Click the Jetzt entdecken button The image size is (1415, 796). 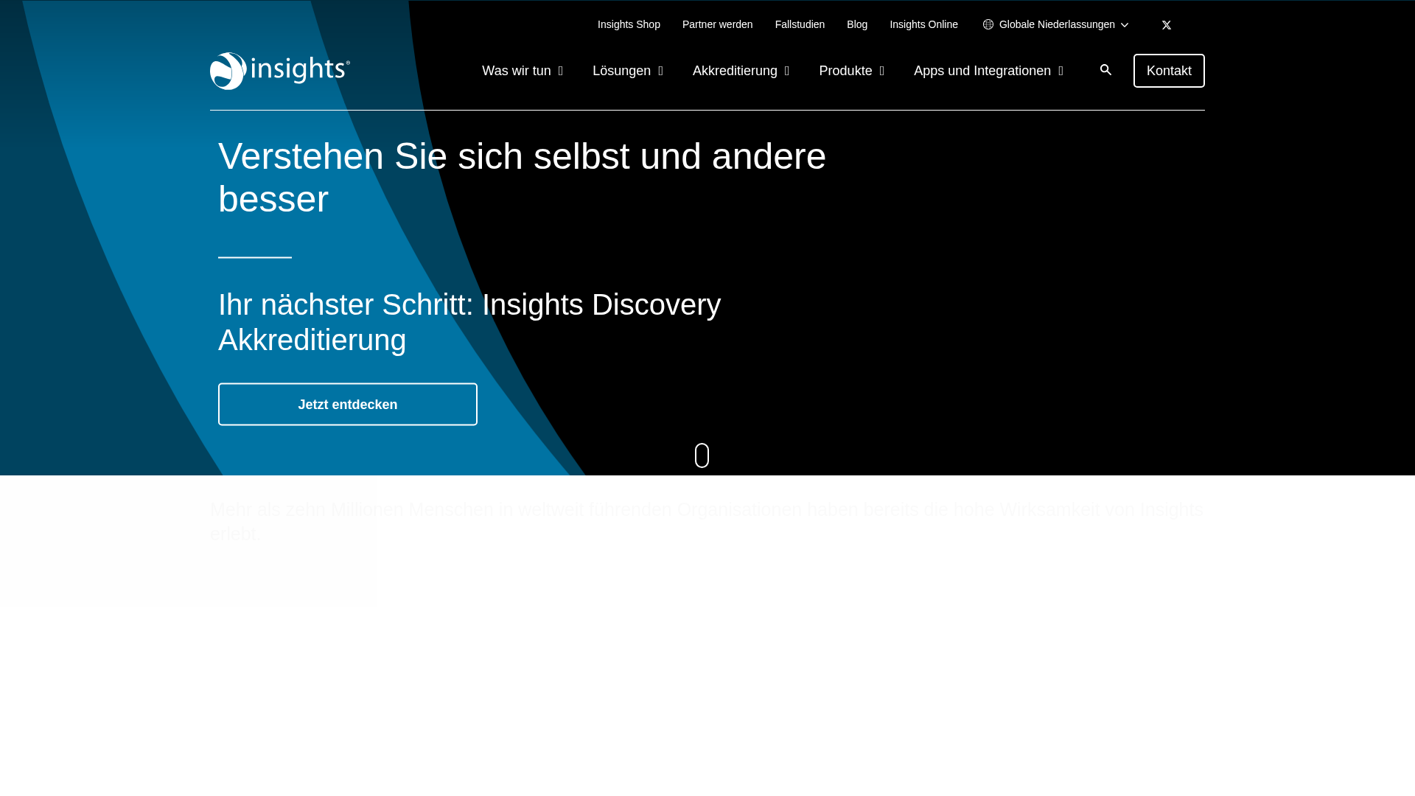point(348,404)
